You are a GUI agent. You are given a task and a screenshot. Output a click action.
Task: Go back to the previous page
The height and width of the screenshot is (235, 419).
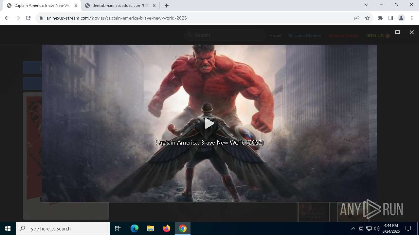pos(7,18)
